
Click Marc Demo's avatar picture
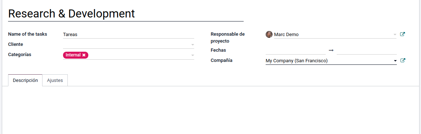(269, 35)
